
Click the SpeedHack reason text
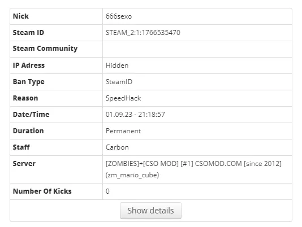(x=123, y=98)
